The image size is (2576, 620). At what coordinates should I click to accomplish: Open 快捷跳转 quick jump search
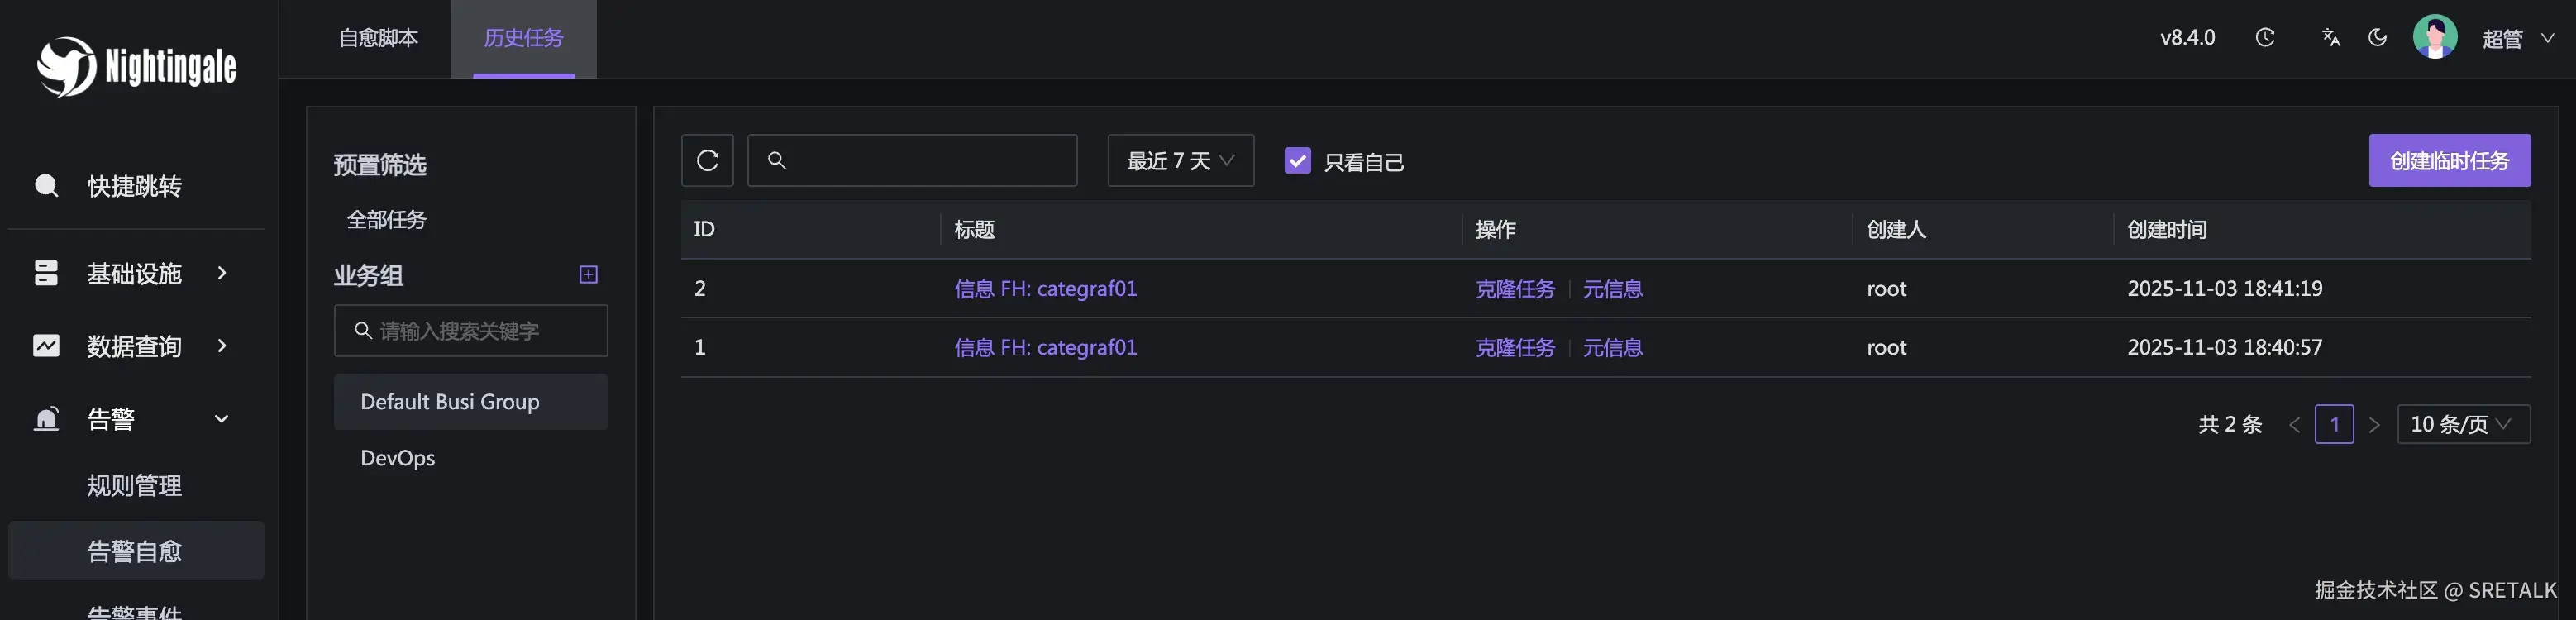pos(134,186)
